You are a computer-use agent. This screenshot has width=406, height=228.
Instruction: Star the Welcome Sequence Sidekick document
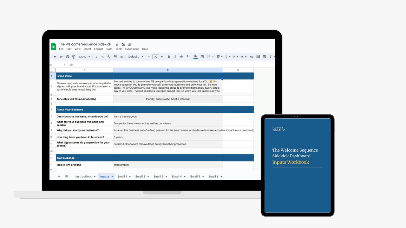(117, 44)
